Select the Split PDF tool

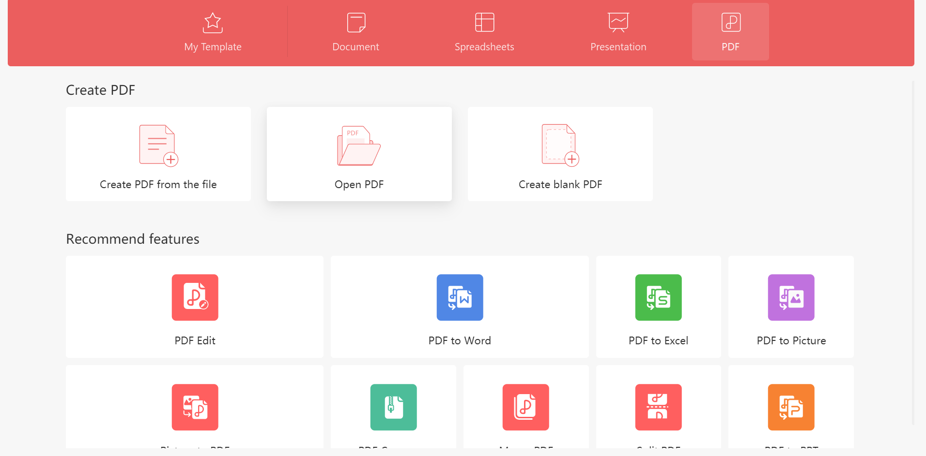click(658, 407)
